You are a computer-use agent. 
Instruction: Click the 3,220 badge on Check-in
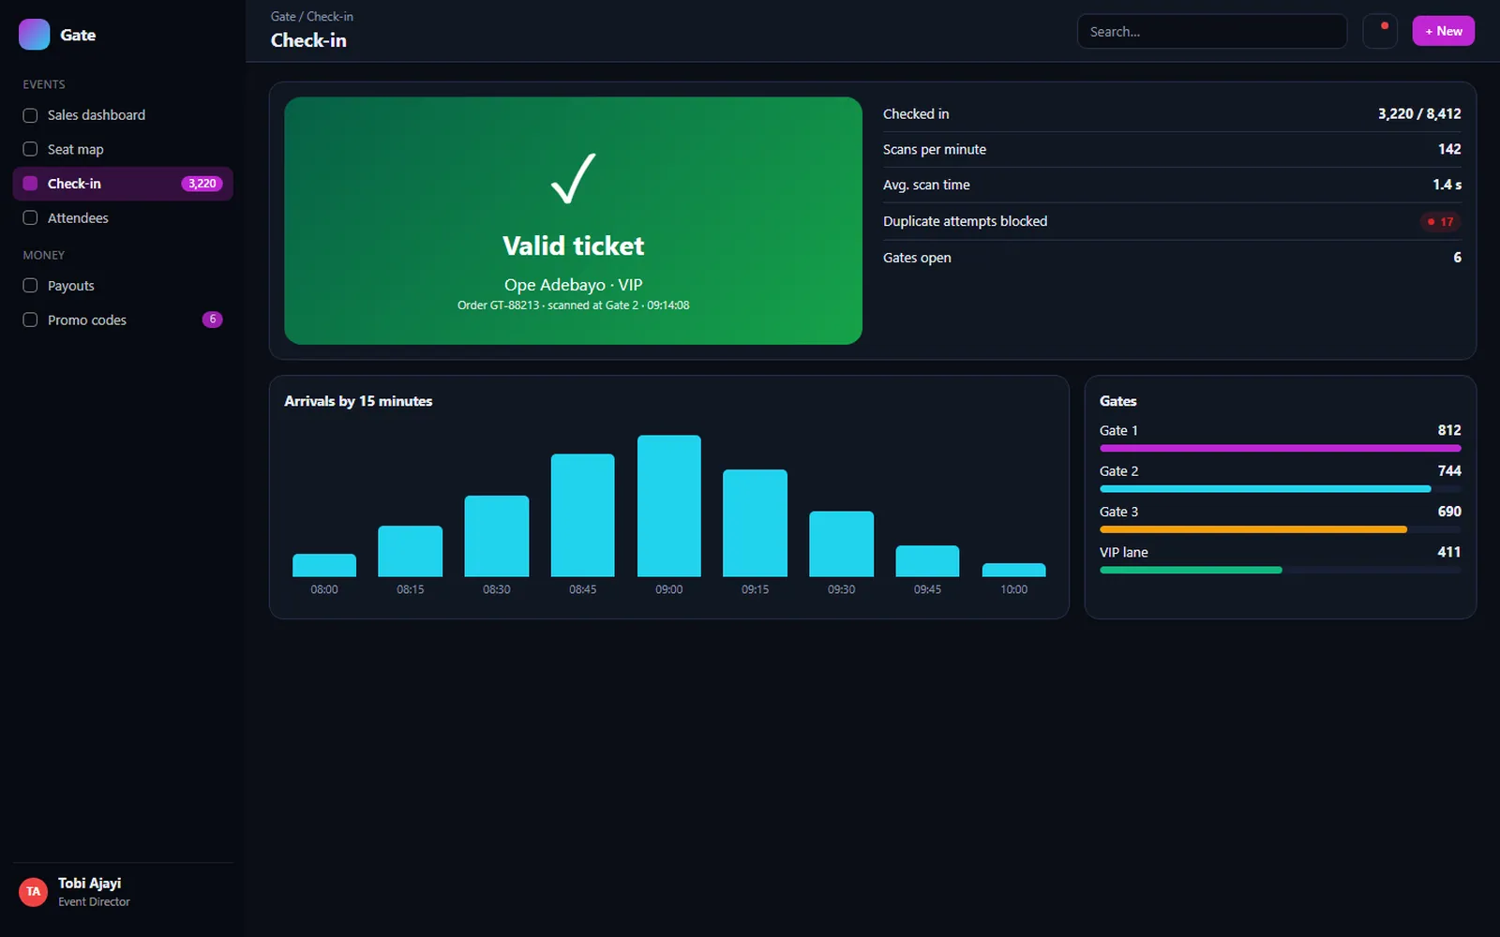tap(202, 184)
